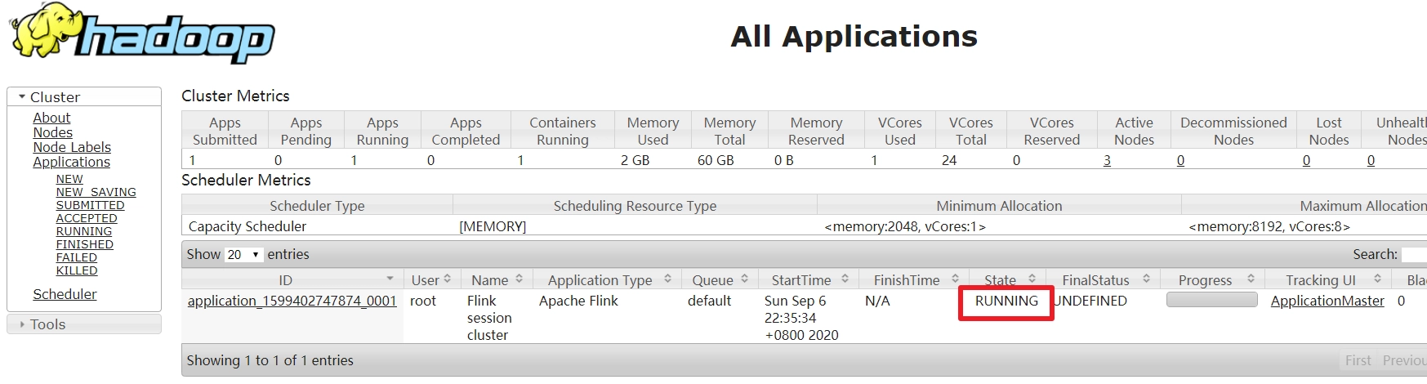The width and height of the screenshot is (1427, 384).
Task: Sort table by ID column
Action: coord(292,279)
